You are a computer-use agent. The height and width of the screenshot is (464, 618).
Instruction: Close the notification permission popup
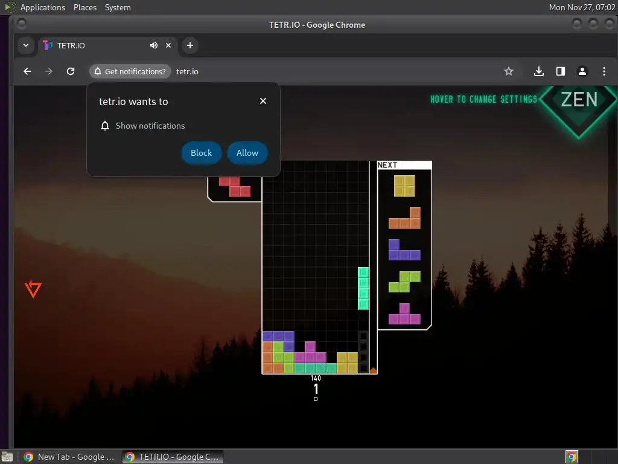[x=263, y=101]
